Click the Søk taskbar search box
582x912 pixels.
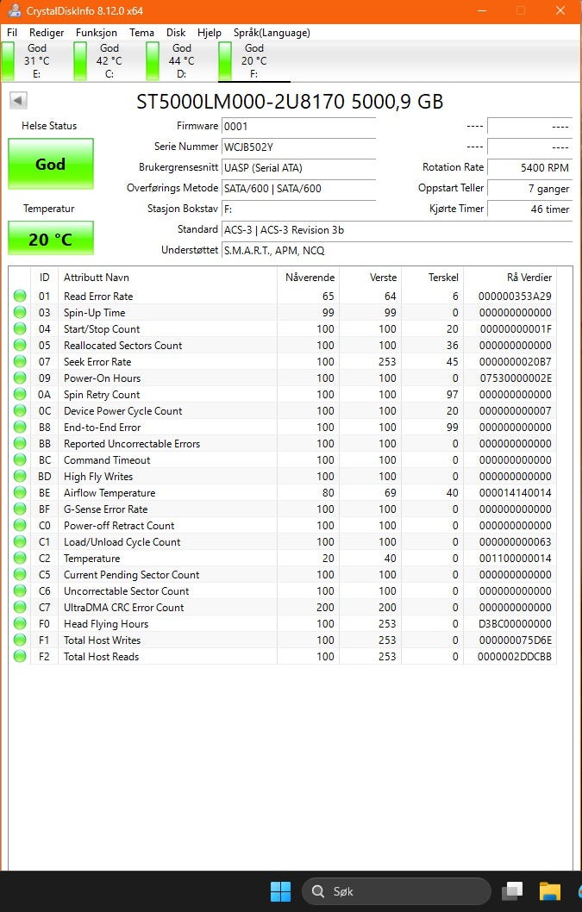(397, 891)
